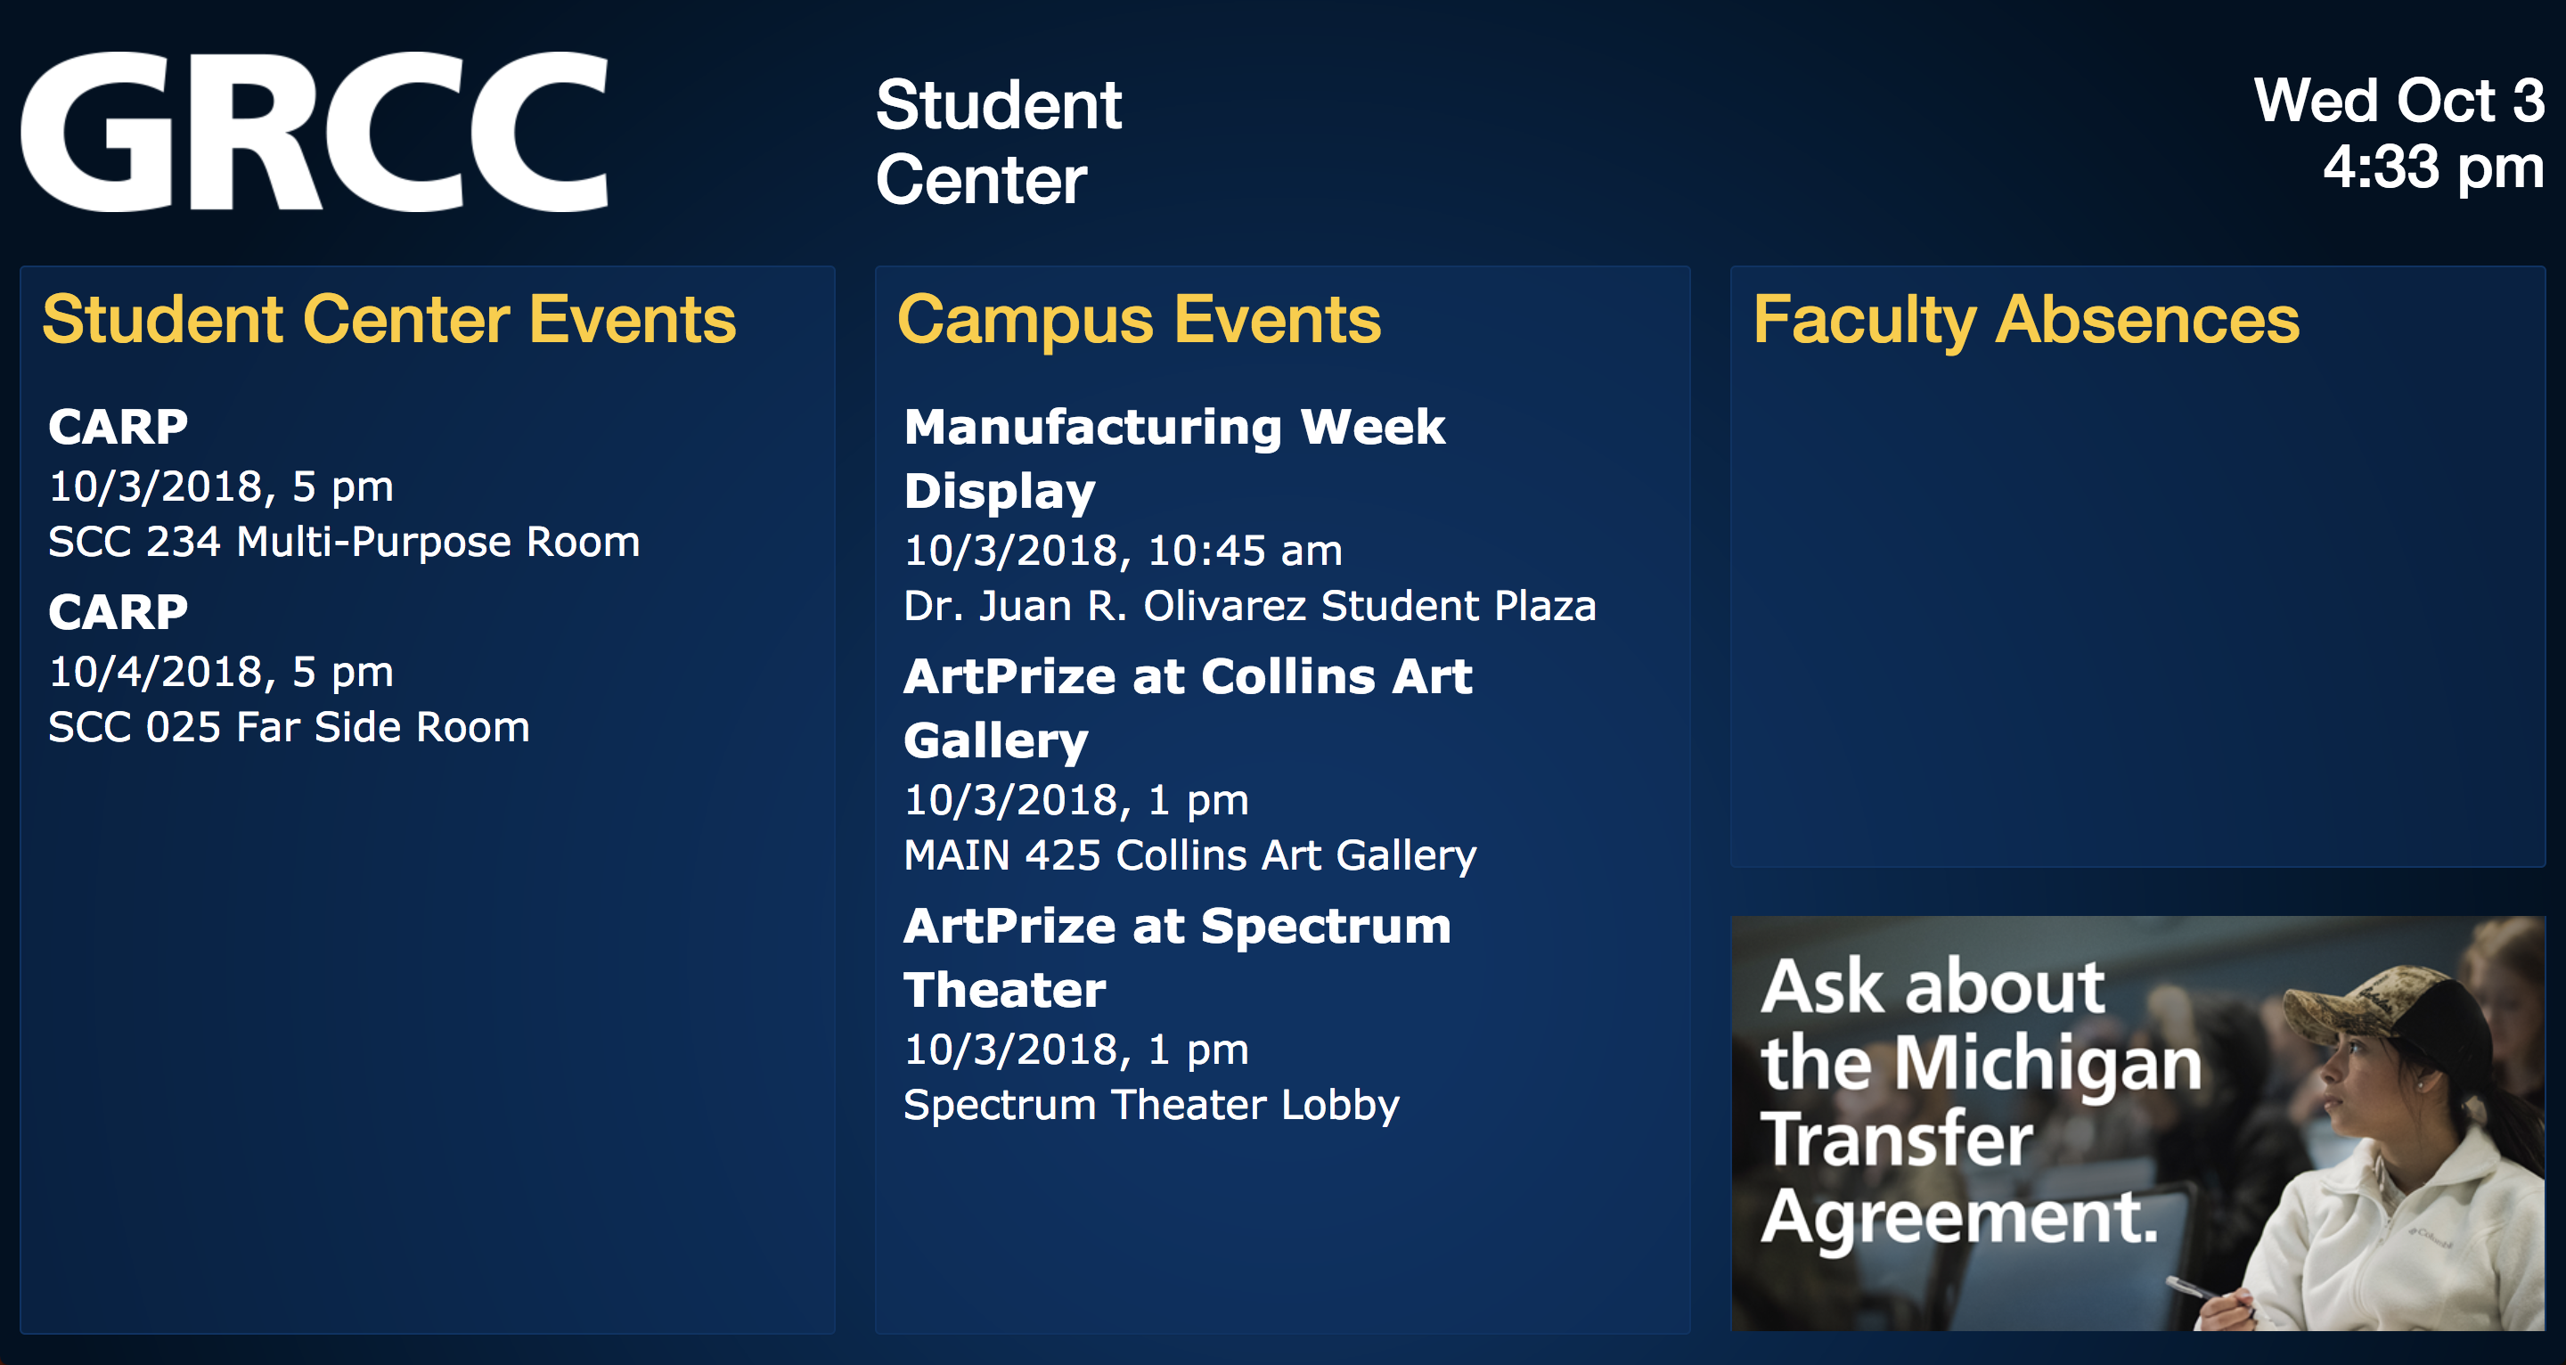Click MAIN 425 Collins Art Gallery location
Viewport: 2566px width, 1365px height.
point(1189,854)
